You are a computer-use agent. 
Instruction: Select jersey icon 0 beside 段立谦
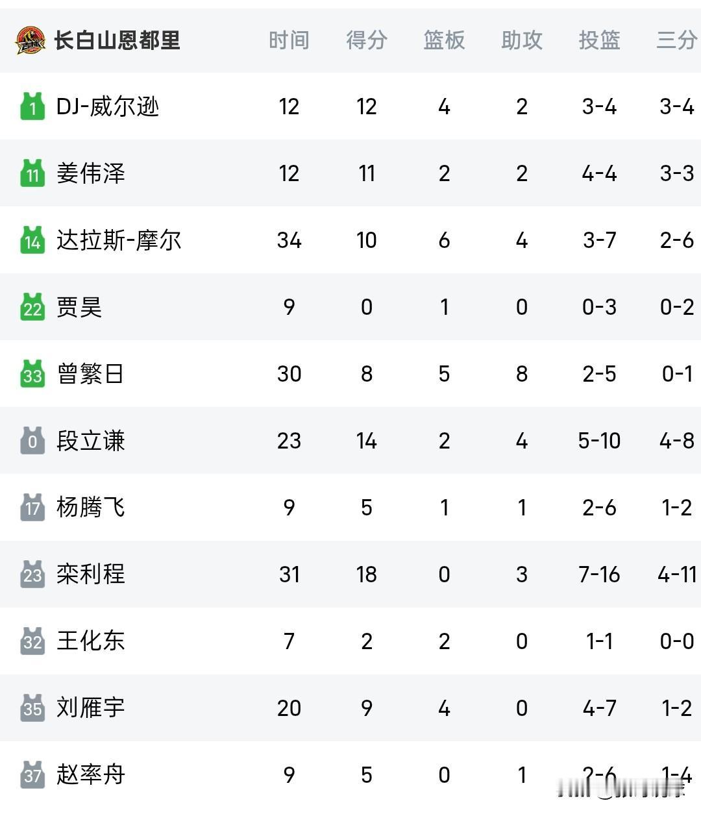[x=32, y=441]
